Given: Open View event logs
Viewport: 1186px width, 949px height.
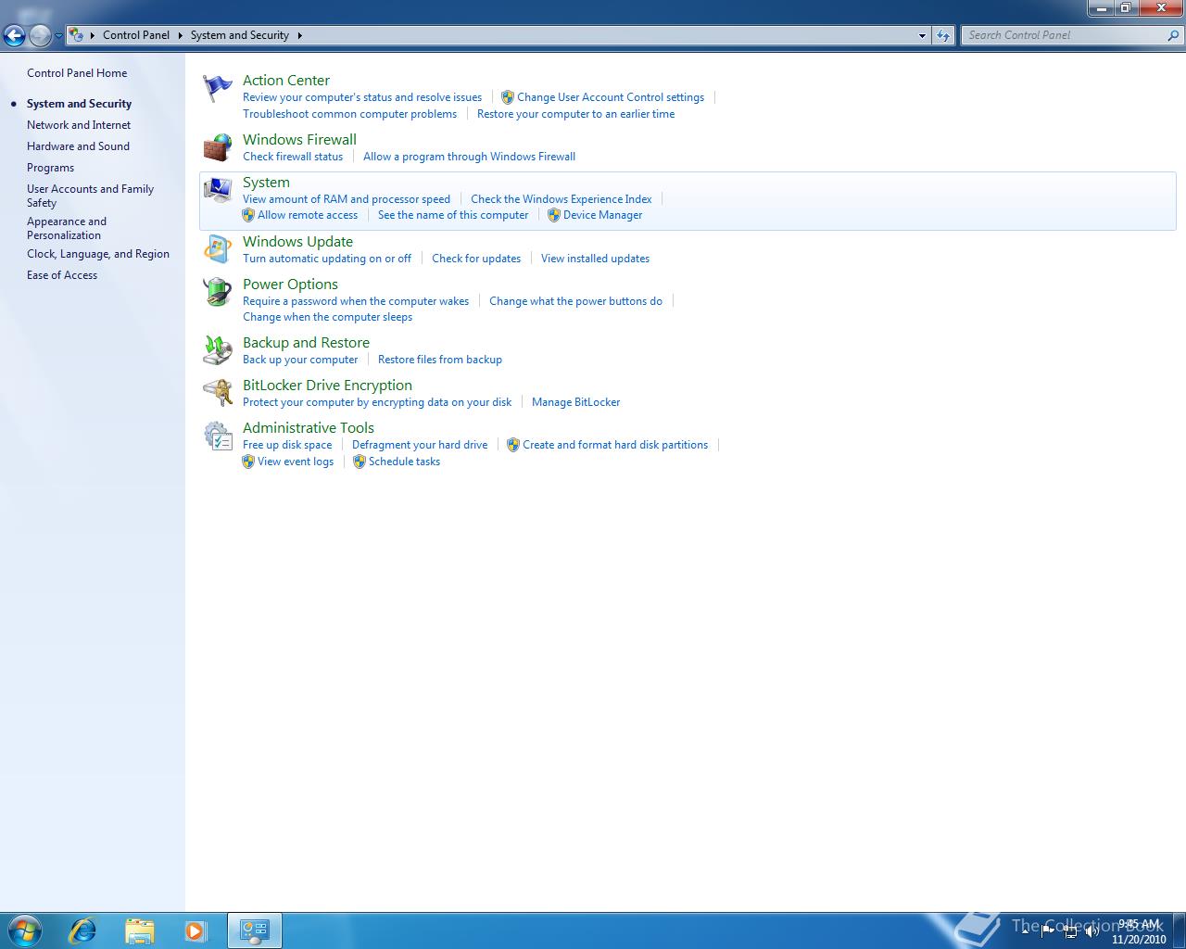Looking at the screenshot, I should pyautogui.click(x=296, y=462).
